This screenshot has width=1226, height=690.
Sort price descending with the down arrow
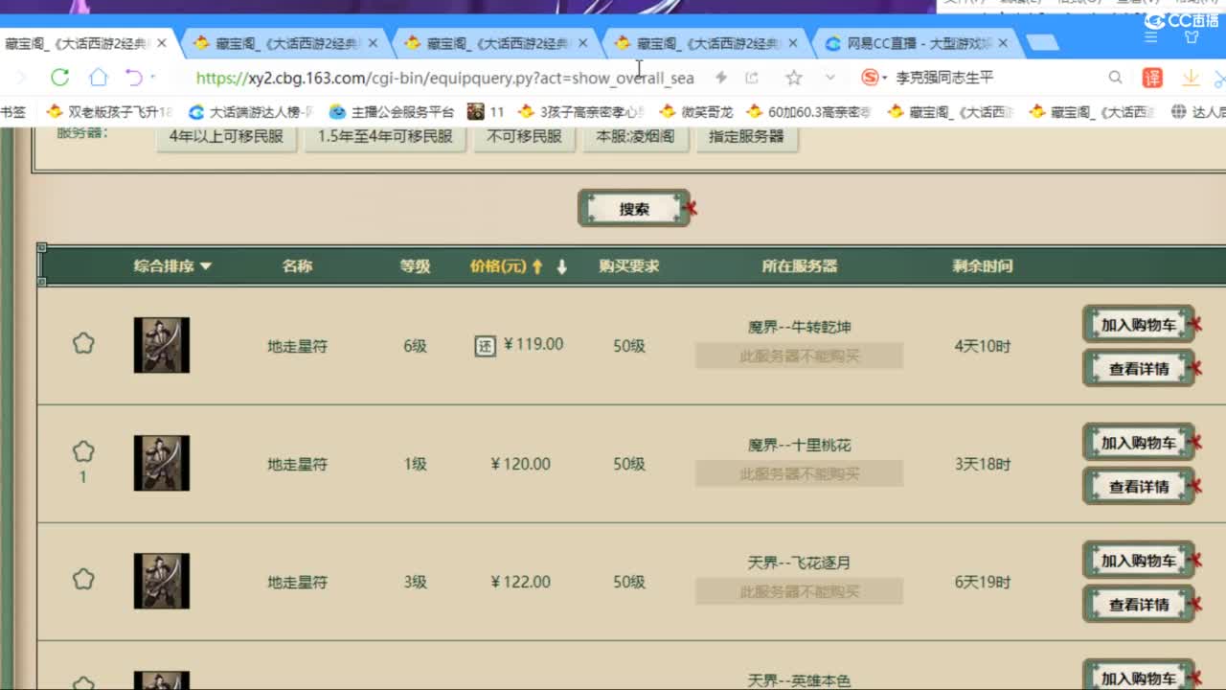coord(562,267)
